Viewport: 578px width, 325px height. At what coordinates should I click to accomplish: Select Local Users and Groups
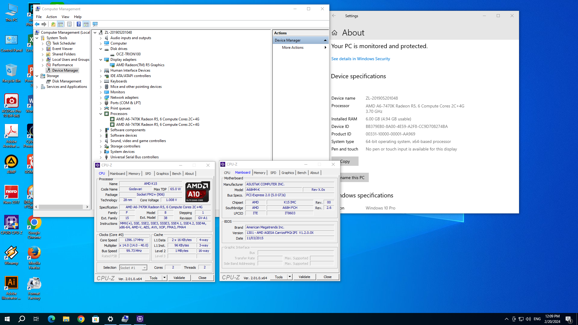[x=71, y=60]
